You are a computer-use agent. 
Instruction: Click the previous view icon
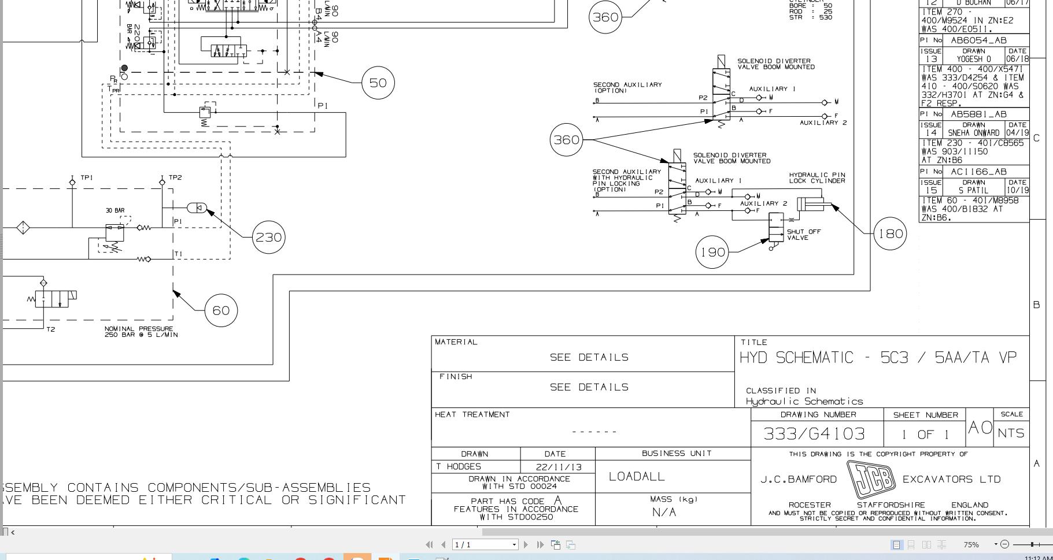tap(556, 544)
